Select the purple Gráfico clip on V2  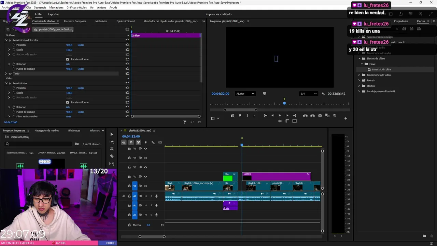[x=277, y=176]
